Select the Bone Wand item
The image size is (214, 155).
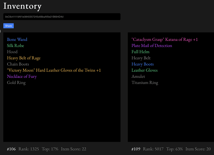coord(17,39)
